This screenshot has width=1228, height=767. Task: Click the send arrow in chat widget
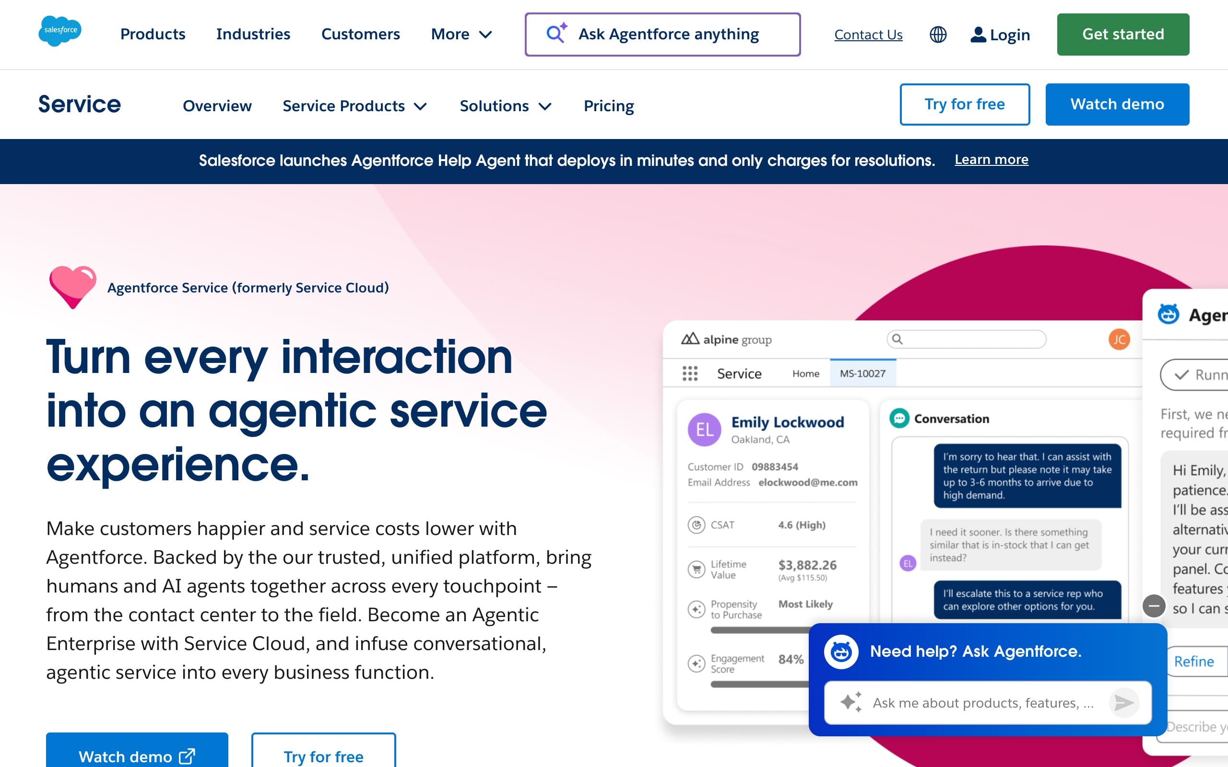coord(1124,703)
